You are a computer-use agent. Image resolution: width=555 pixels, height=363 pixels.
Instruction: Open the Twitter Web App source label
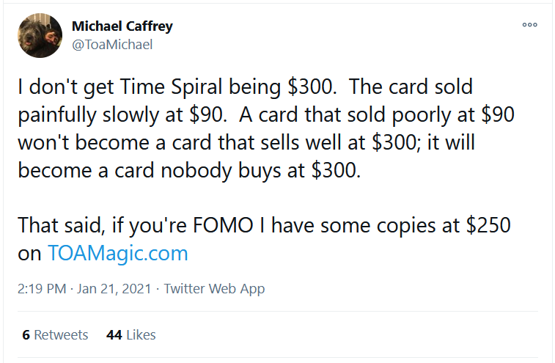point(214,289)
